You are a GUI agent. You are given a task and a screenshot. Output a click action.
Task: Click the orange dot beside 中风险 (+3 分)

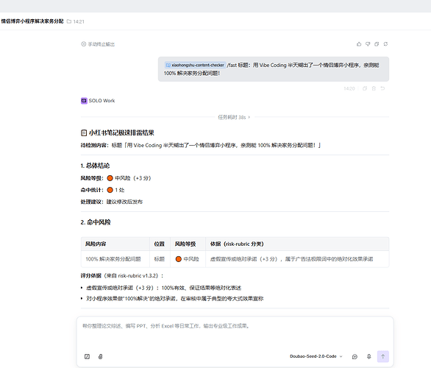point(110,178)
